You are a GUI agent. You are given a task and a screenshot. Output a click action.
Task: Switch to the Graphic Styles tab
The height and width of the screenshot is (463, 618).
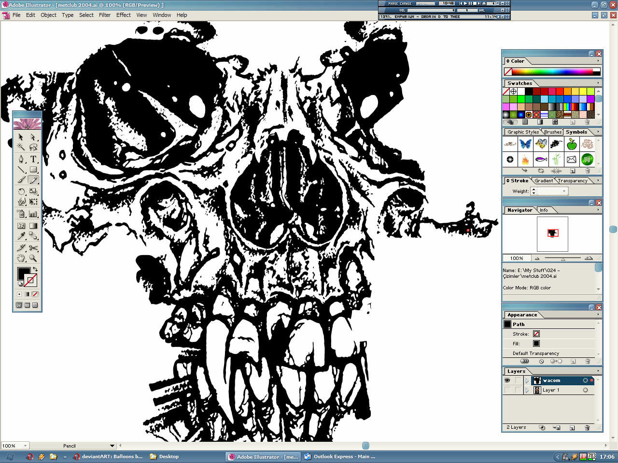tap(523, 132)
